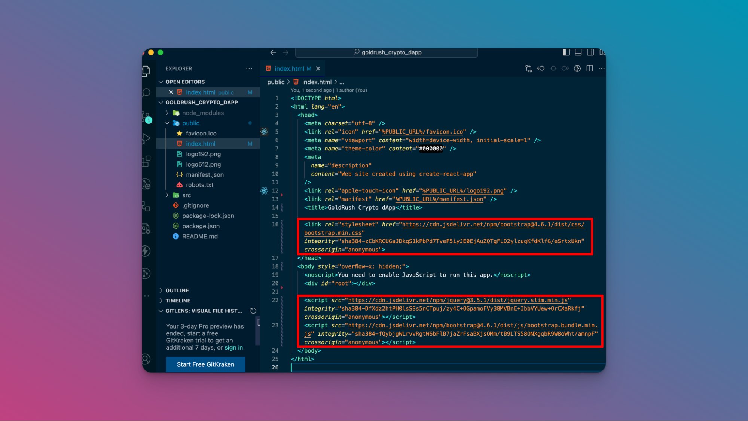Open the Run and Debug view
This screenshot has height=421, width=748.
point(146,139)
